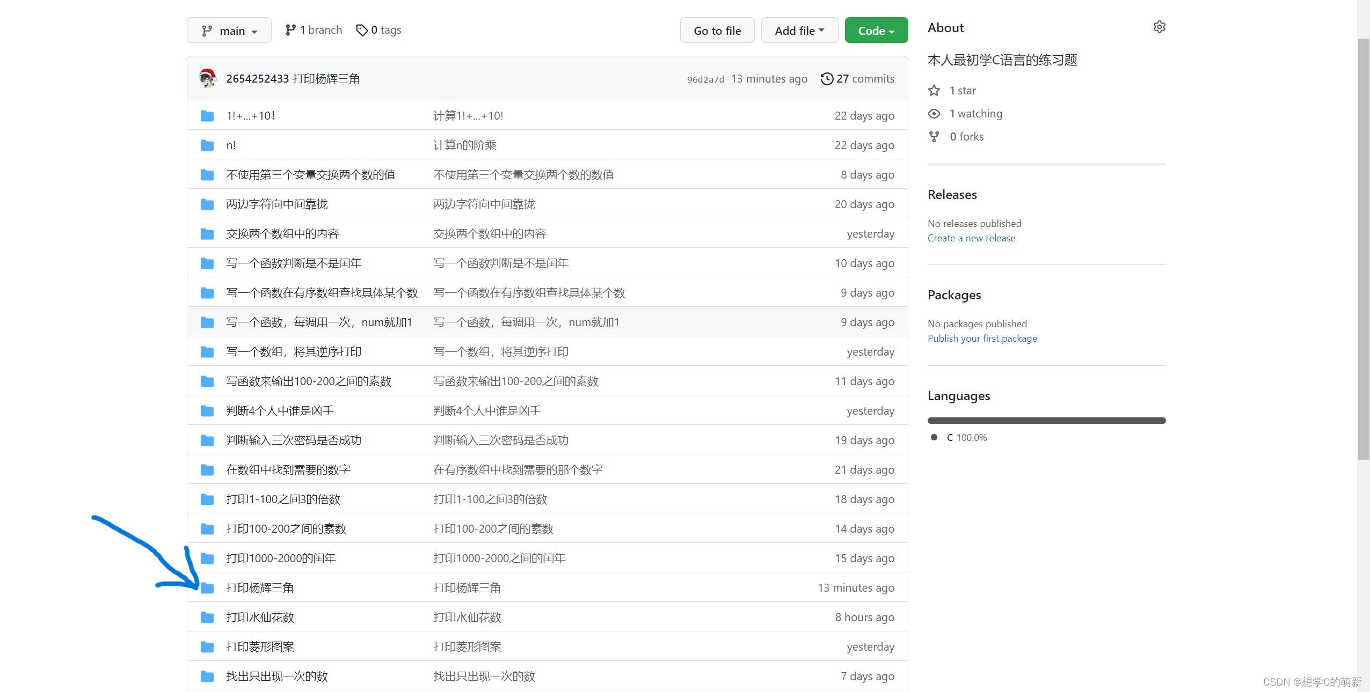Click the eye icon next to 1 watching
Screen dimensions: 1370x692
click(934, 114)
